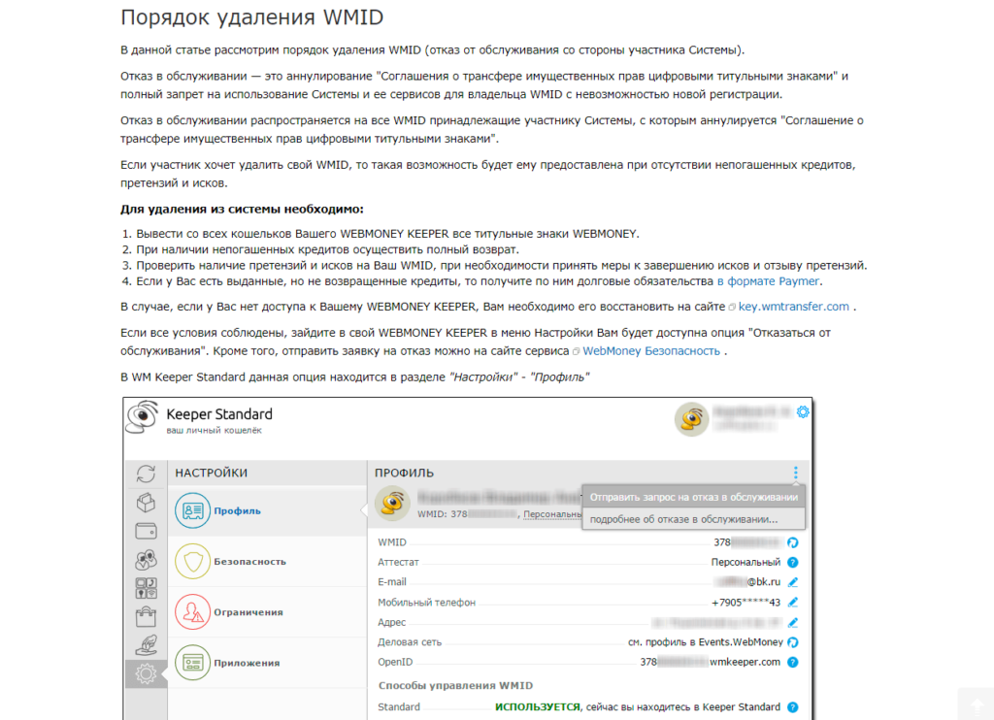The image size is (994, 720).
Task: Open the shopping bag icon in sidebar
Action: (146, 617)
